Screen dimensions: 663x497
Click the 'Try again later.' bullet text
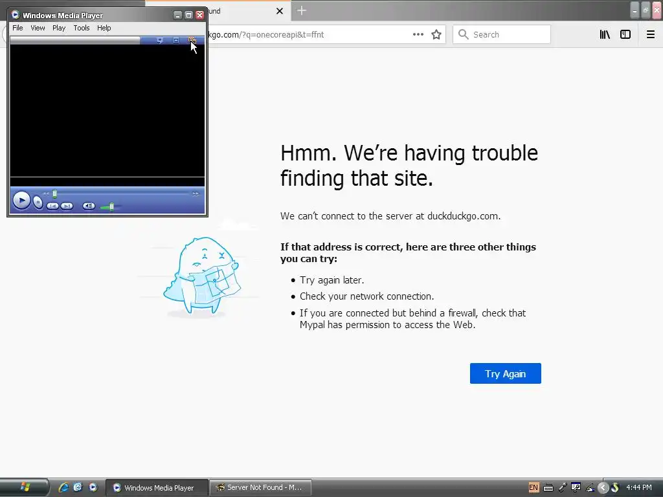coord(332,280)
